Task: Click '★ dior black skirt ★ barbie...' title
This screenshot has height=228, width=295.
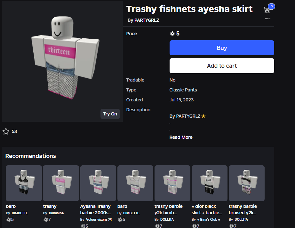Action: tap(207, 209)
